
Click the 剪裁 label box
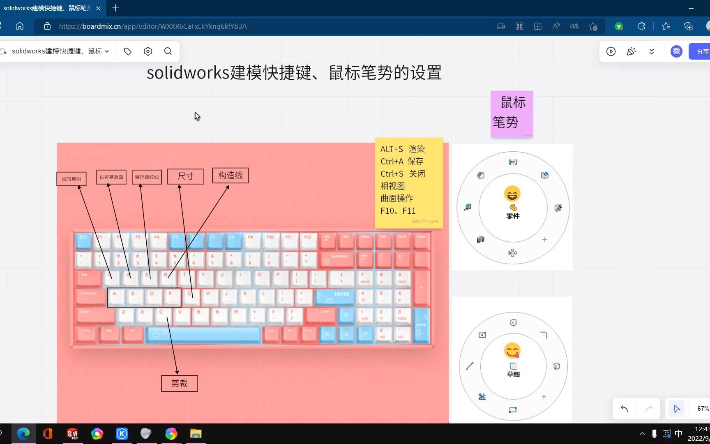tap(180, 383)
